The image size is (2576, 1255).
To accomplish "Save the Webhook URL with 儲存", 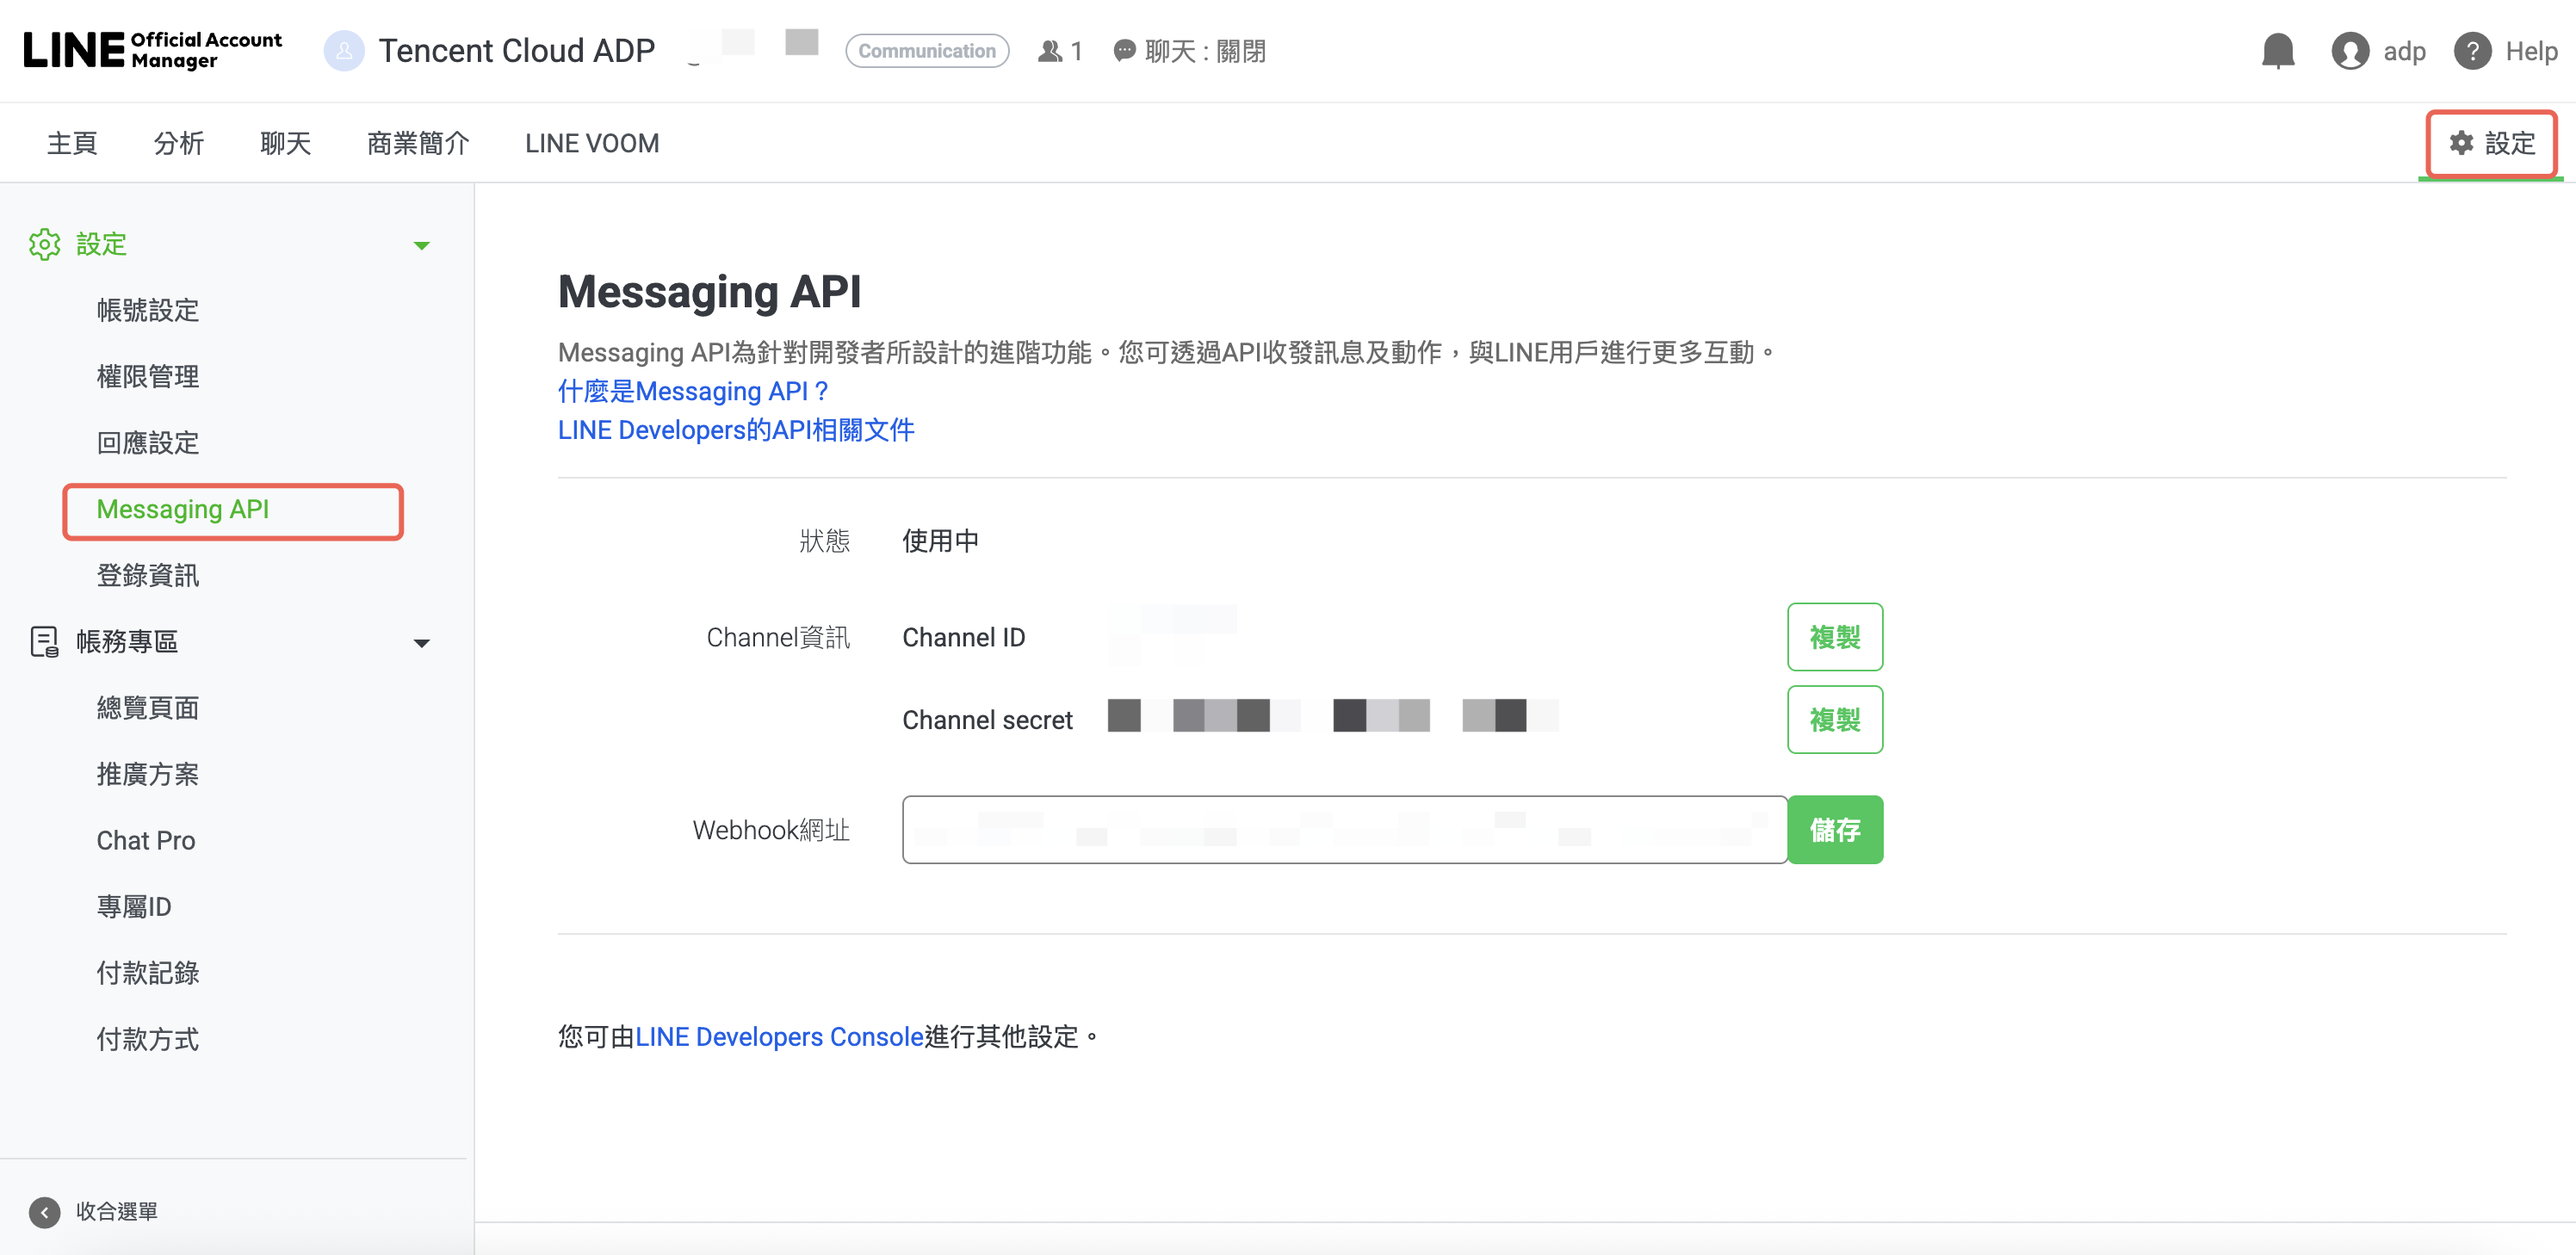I will pos(1834,829).
